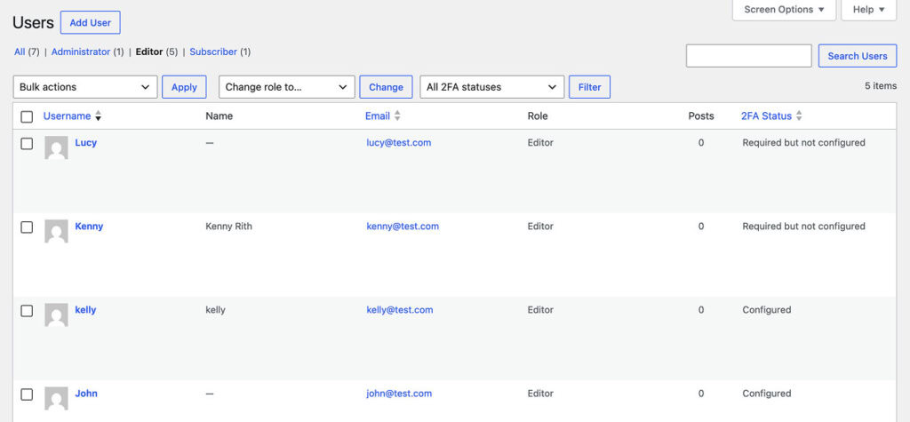Focus the user search input field
This screenshot has height=422, width=910.
click(x=748, y=56)
